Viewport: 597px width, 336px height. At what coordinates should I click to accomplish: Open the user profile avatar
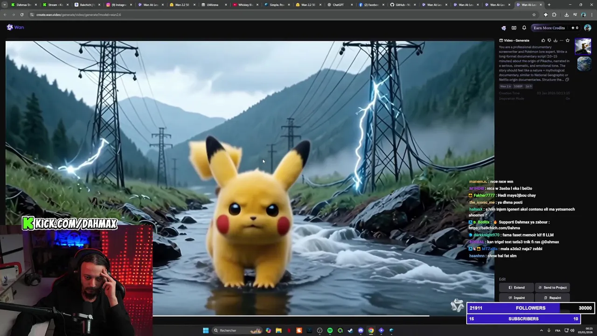[587, 28]
